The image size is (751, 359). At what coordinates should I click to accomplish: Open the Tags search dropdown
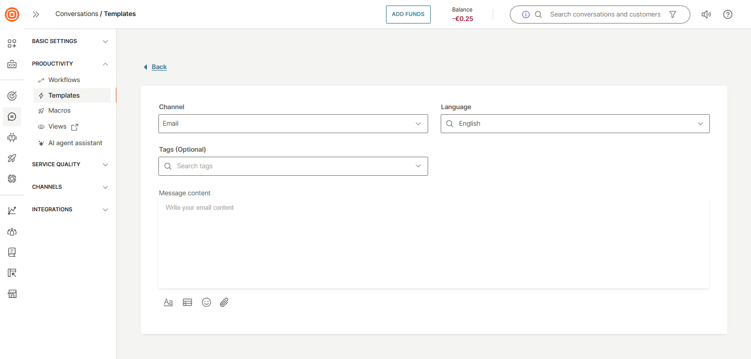tap(293, 166)
